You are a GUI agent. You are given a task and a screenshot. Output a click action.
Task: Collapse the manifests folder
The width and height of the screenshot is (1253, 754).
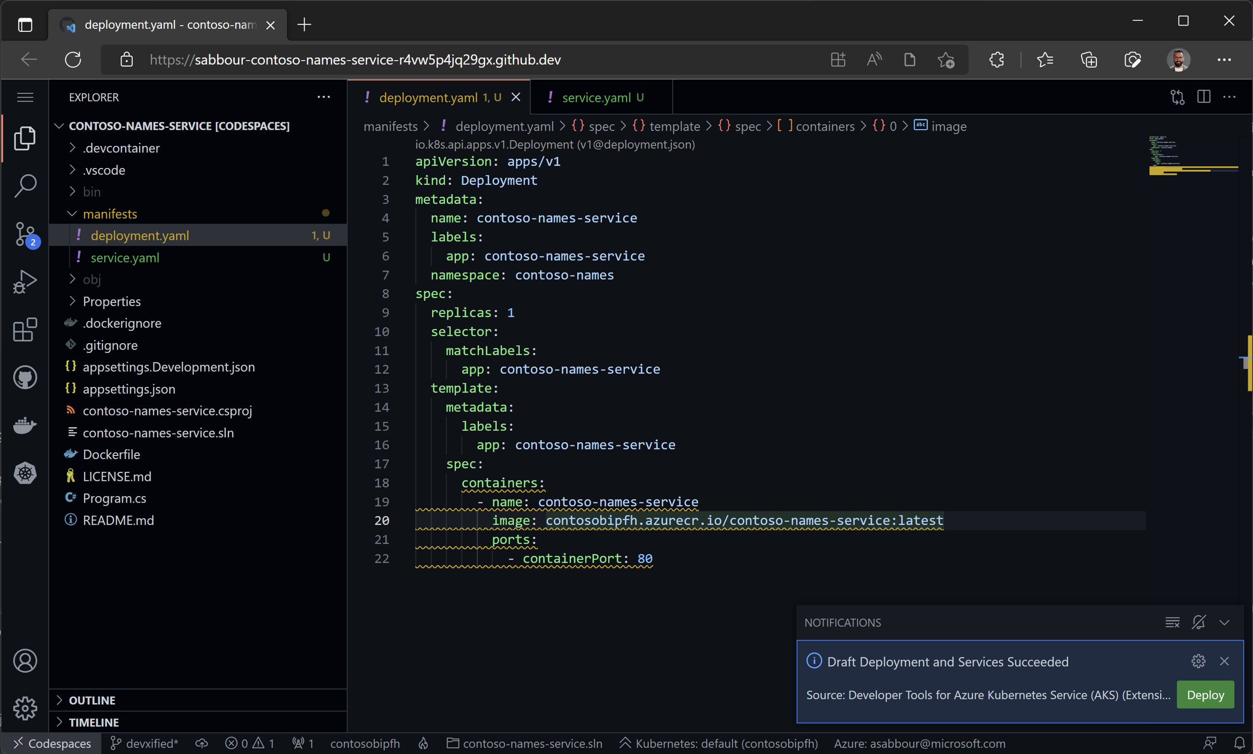click(110, 214)
